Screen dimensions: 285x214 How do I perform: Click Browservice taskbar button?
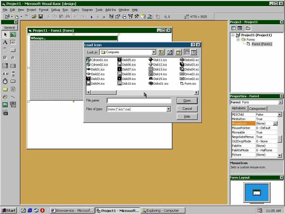pyautogui.click(x=72, y=211)
